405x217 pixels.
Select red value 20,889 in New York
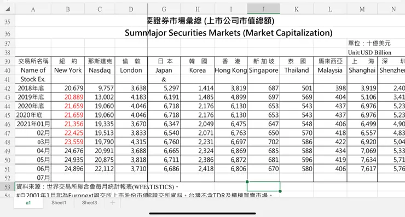(68, 97)
